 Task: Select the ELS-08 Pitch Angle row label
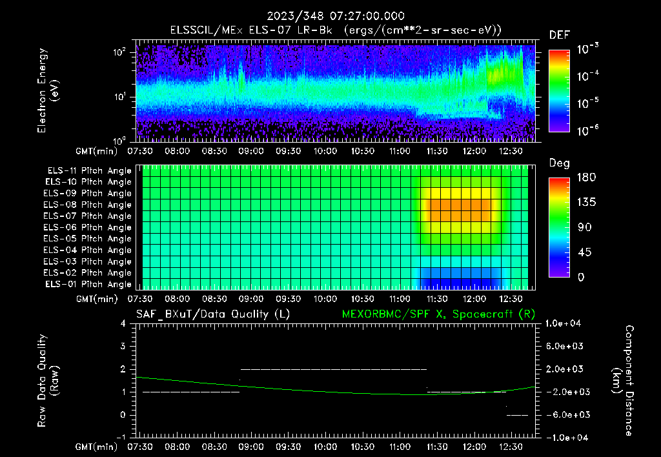tap(88, 205)
